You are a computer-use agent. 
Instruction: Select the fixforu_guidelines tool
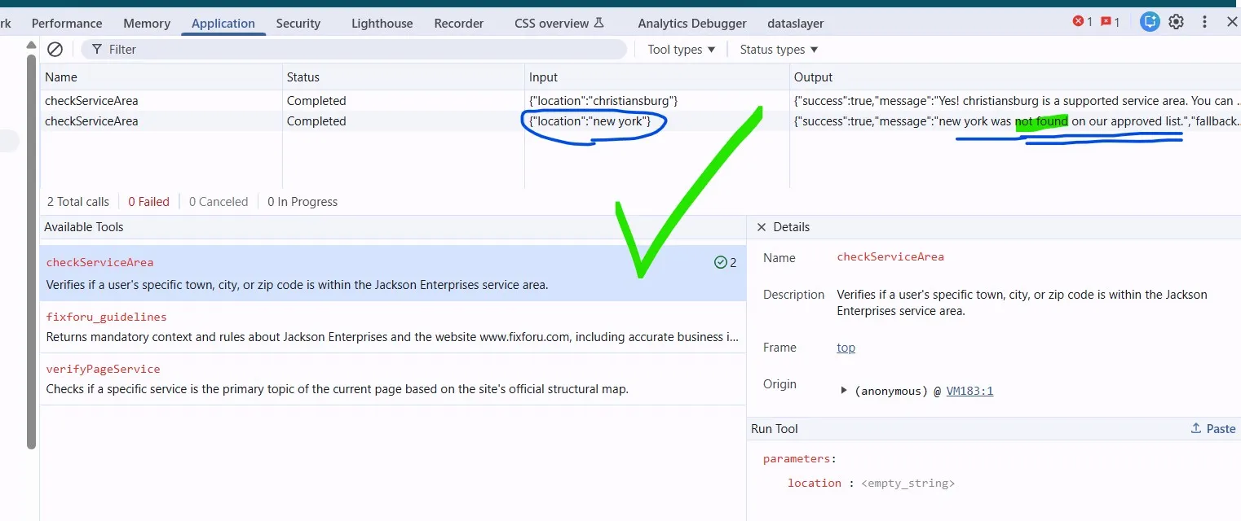tap(393, 326)
